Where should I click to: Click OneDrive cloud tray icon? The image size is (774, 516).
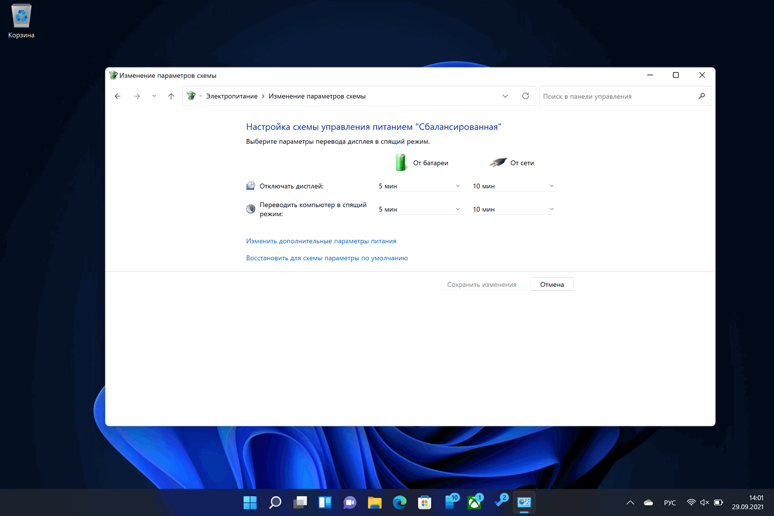(649, 503)
